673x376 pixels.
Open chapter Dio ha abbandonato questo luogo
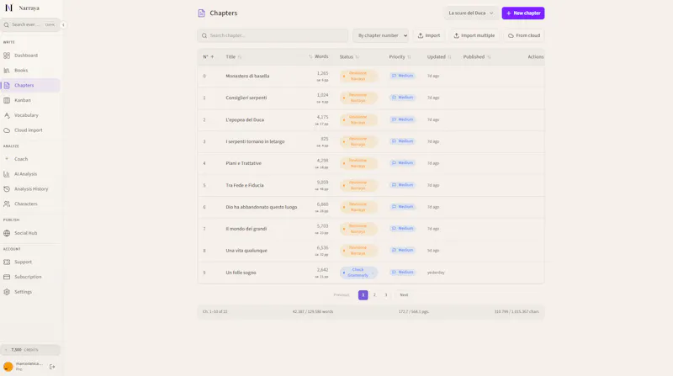pos(262,207)
